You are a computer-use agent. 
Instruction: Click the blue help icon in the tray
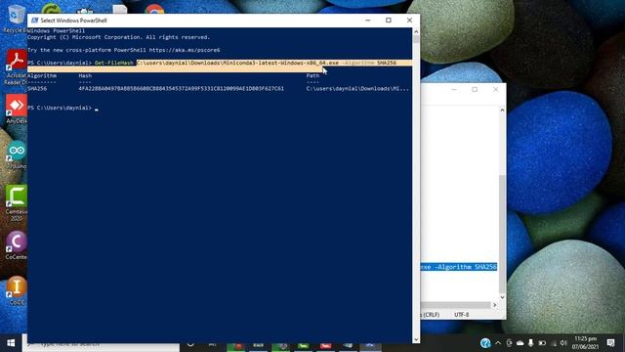[x=485, y=343]
